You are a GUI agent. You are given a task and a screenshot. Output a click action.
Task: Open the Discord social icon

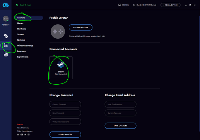(18, 135)
